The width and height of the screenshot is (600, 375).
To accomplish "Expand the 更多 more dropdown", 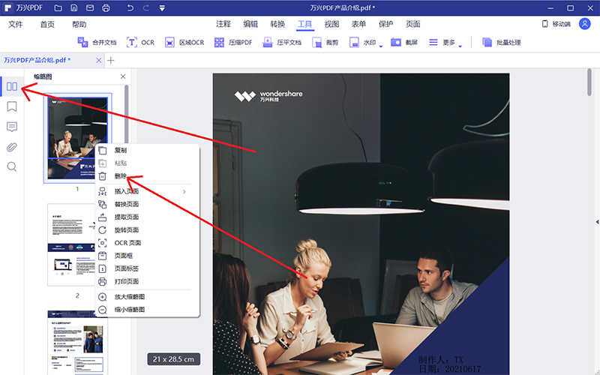I will 460,45.
